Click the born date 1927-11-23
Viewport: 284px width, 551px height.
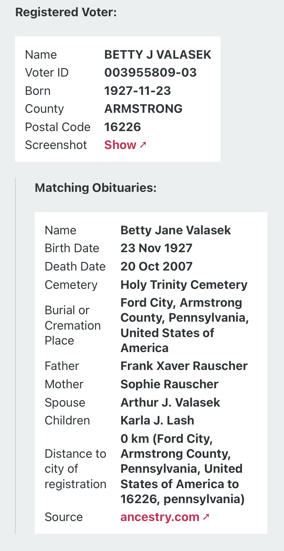pyautogui.click(x=137, y=91)
